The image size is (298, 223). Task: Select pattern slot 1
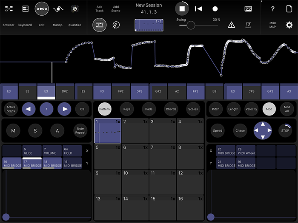click(108, 131)
